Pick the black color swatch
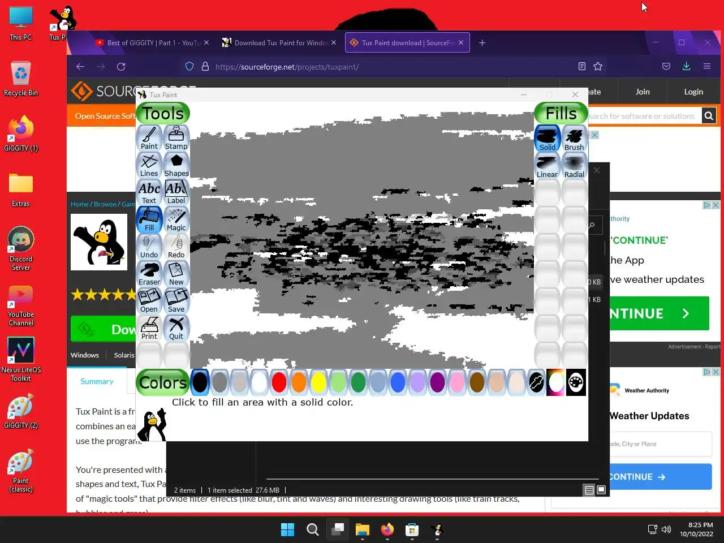Screen dimensions: 724x543 200,382
